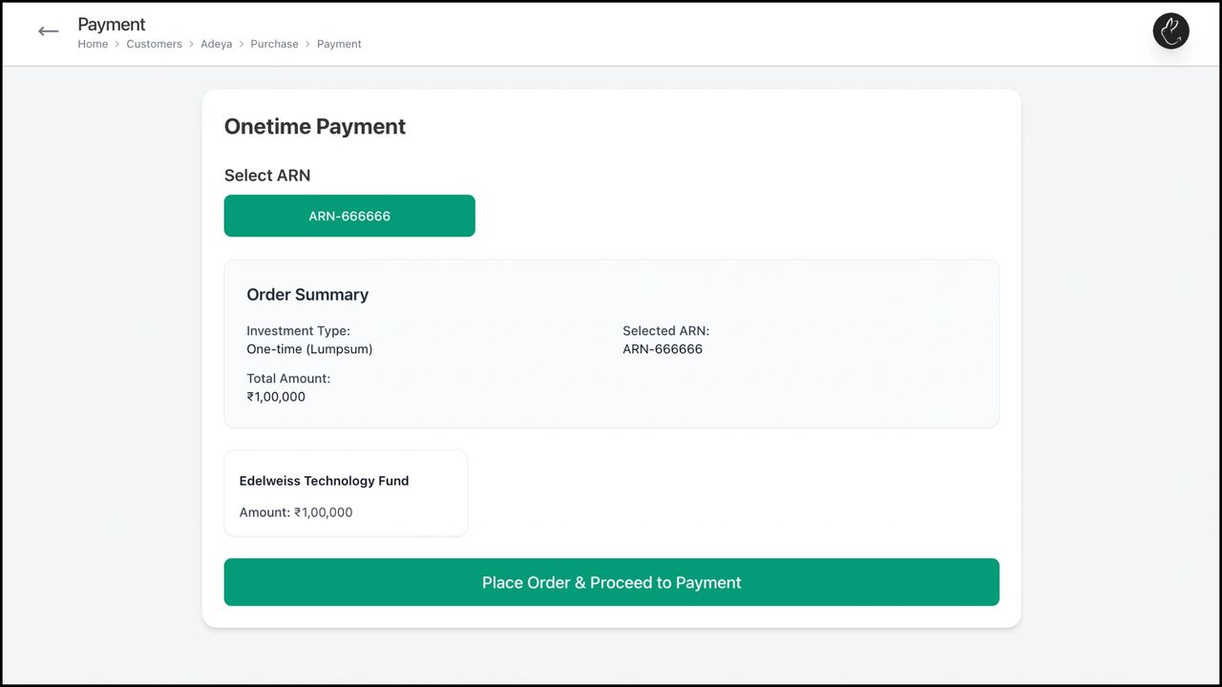Click the current Payment breadcrumb item
Screen dimensions: 1222x687
[339, 44]
